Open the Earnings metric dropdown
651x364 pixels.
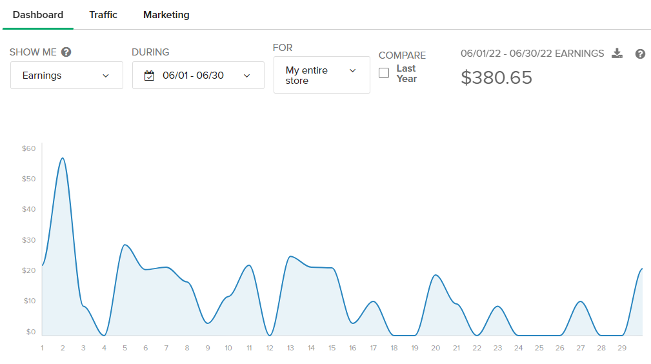66,76
